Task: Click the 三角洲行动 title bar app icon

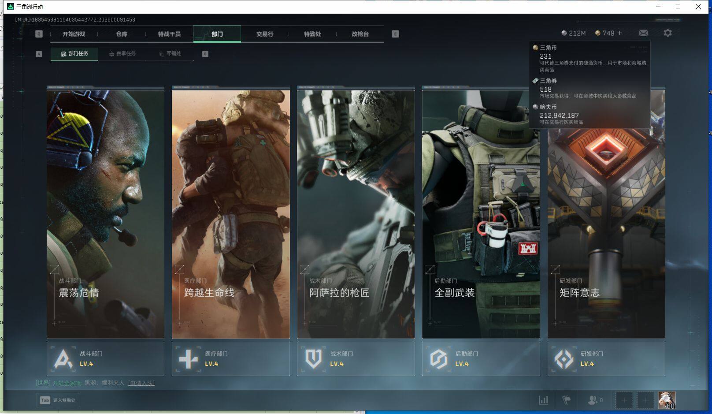Action: click(11, 7)
